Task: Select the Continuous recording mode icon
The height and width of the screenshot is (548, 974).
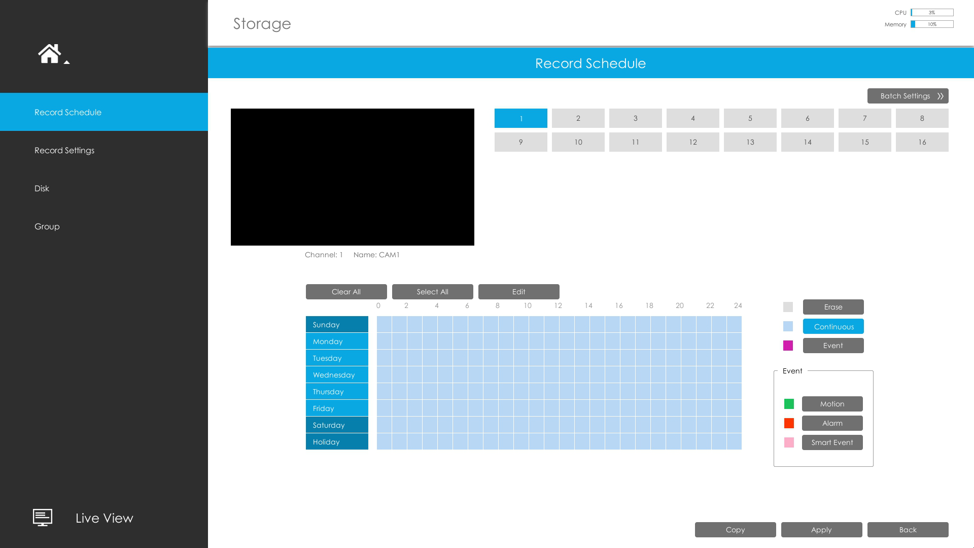Action: point(788,326)
